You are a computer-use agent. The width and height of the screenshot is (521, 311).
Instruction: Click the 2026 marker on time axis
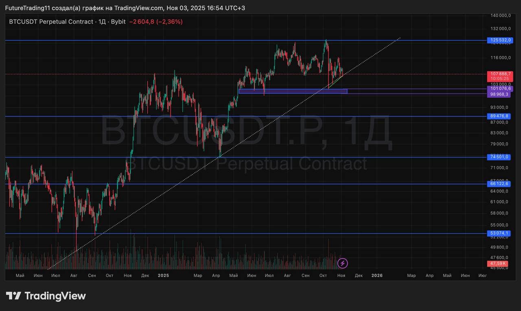[x=377, y=276]
